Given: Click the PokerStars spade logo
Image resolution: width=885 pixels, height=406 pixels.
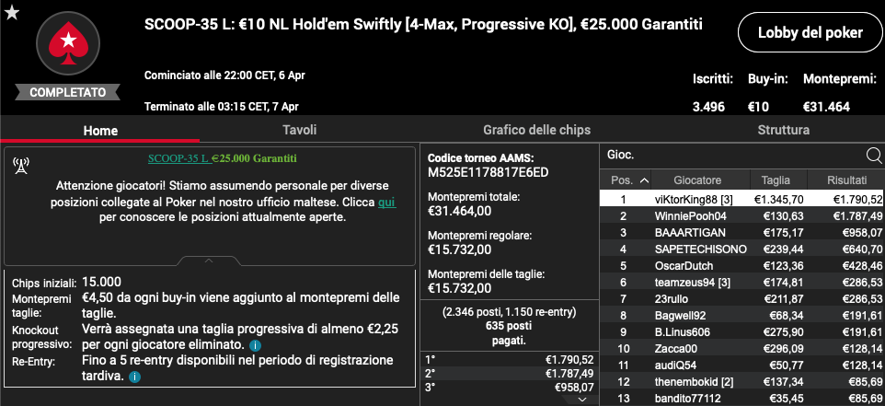Looking at the screenshot, I should (68, 43).
